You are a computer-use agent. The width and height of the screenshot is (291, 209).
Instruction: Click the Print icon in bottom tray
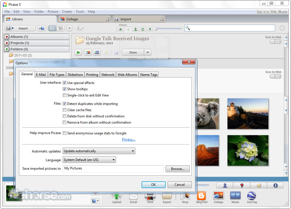click(x=150, y=198)
